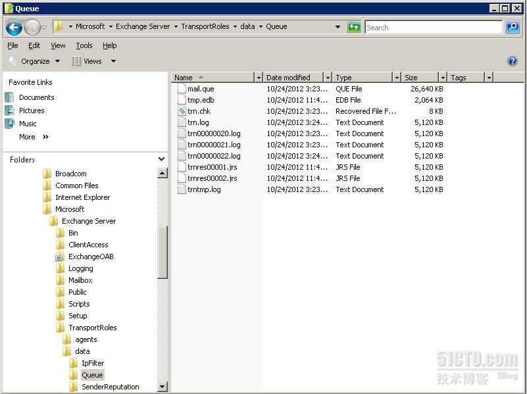Select the Internet Explorer folder in tree
Viewport: 527px width, 394px height.
pos(83,197)
